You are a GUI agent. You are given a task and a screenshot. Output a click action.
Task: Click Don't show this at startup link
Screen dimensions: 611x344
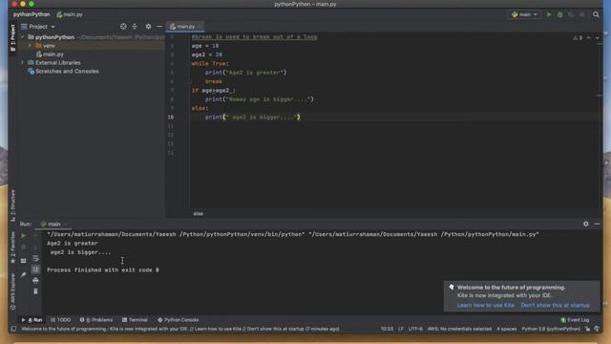(x=556, y=305)
